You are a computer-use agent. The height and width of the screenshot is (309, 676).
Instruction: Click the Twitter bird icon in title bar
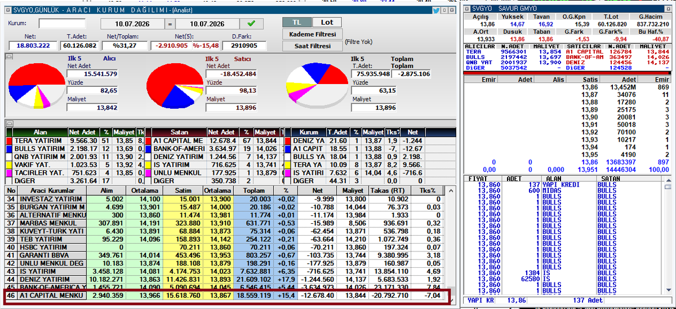coord(436,10)
